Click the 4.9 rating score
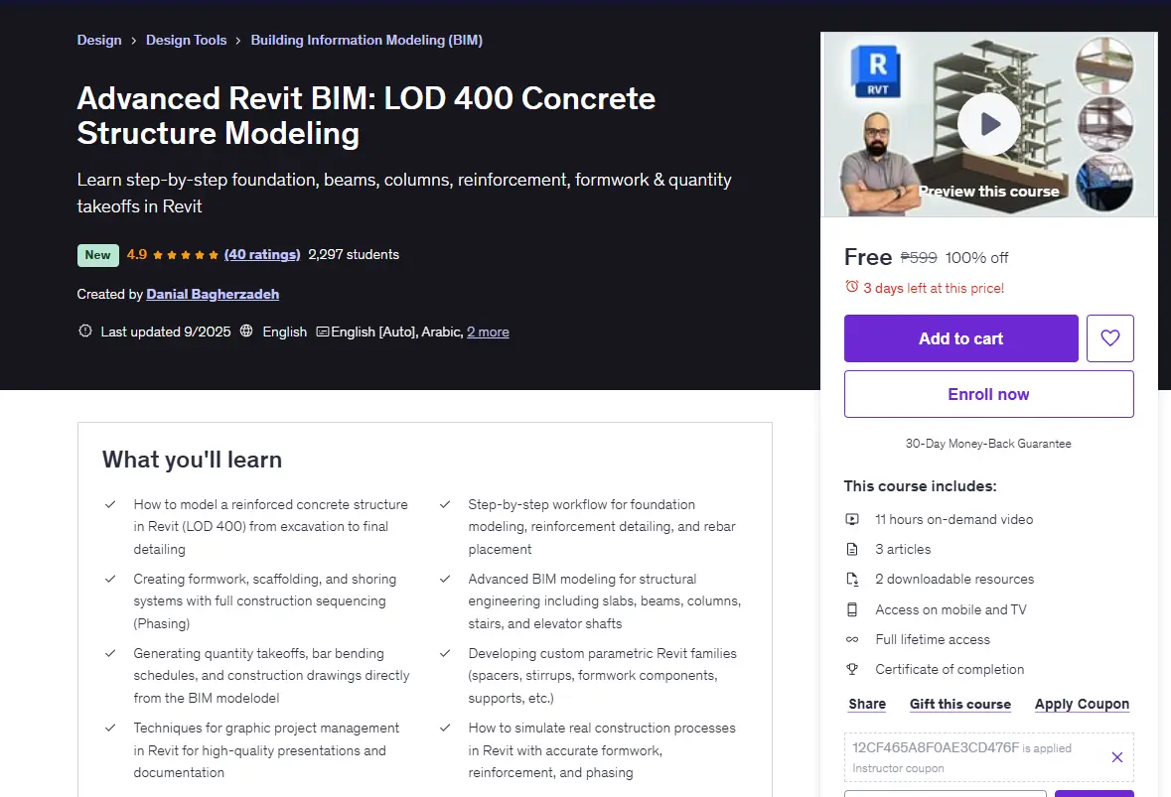Screen dimensions: 1171x797 coord(137,254)
